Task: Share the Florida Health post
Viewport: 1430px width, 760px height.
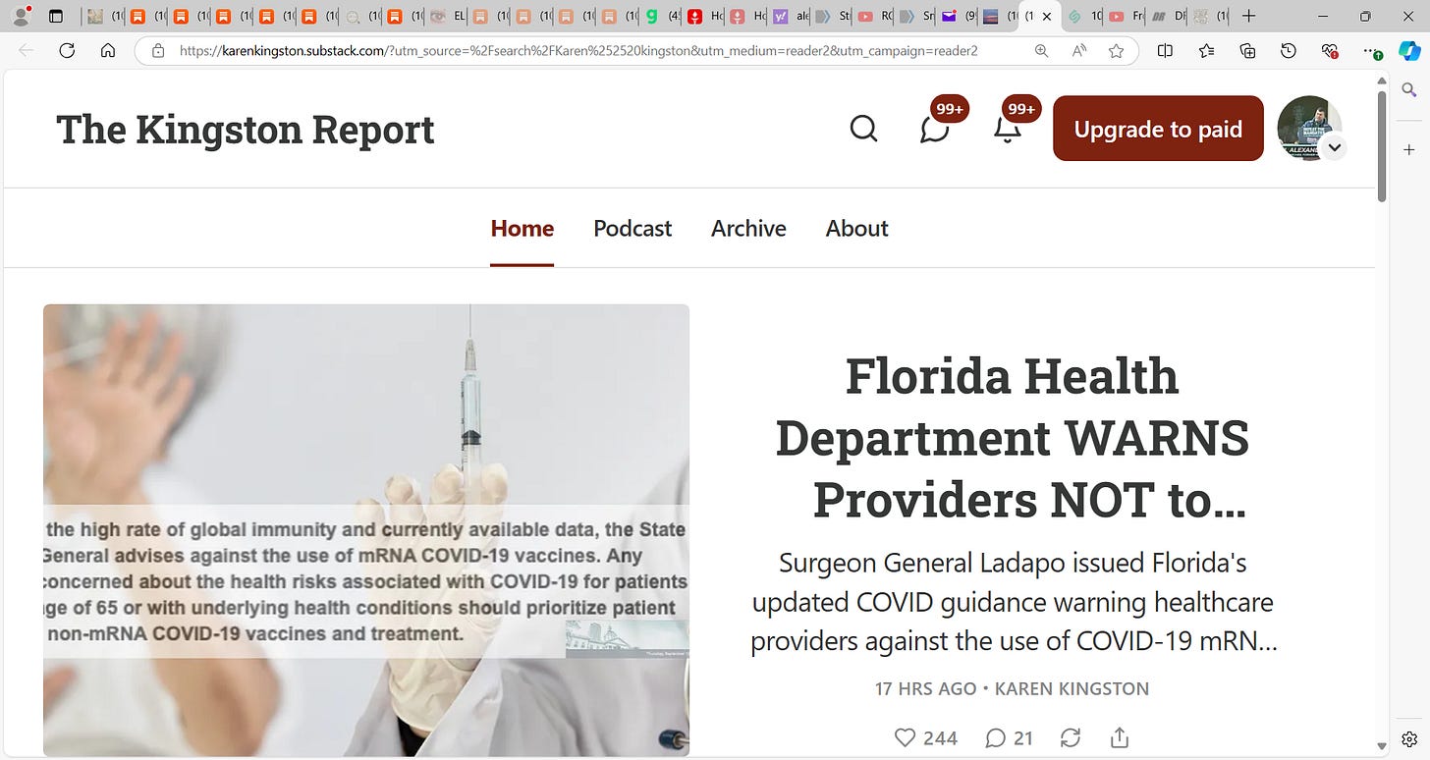Action: 1120,737
